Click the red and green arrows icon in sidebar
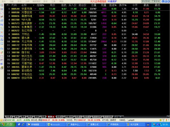The image size is (170, 127). [x=2, y=52]
